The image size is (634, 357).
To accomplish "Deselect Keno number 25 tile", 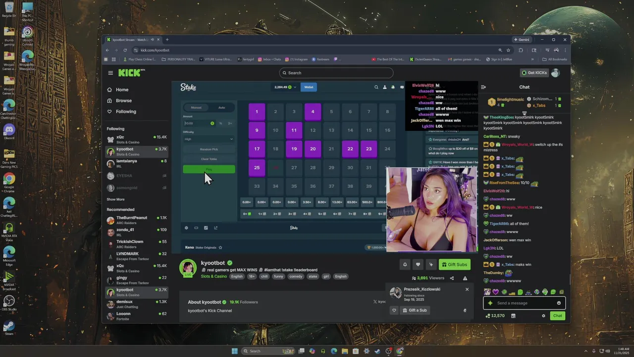I will 257,168.
